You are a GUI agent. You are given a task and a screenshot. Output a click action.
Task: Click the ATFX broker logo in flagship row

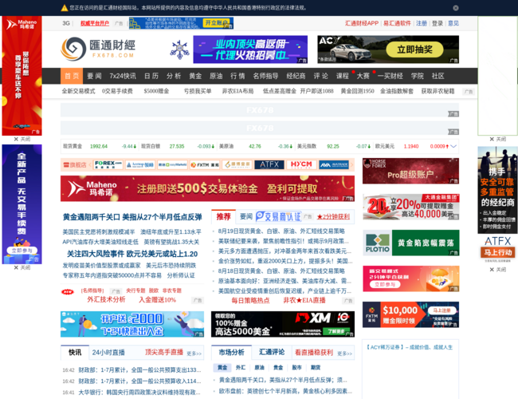tap(269, 164)
